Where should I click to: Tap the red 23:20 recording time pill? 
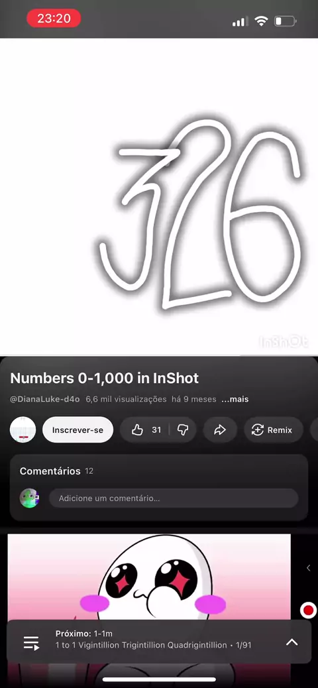point(54,19)
